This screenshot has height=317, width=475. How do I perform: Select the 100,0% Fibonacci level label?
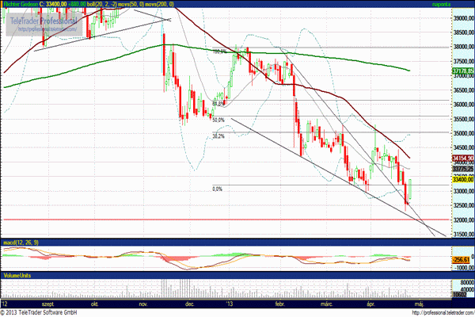(x=220, y=52)
